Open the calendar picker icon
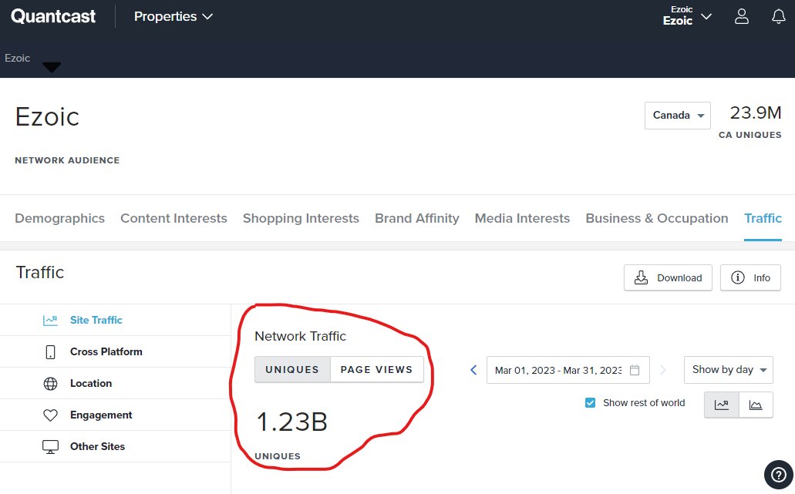Viewport: 795px width, 494px height. [x=635, y=370]
